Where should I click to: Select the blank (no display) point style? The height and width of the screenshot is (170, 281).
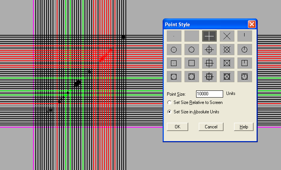192,36
